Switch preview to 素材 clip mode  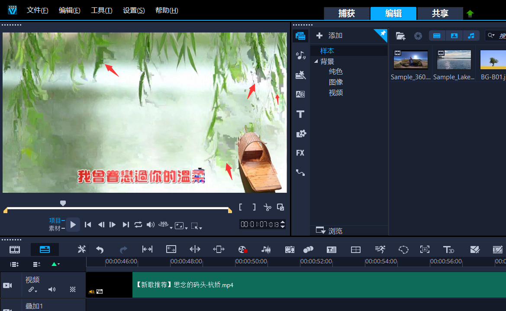[x=55, y=228]
